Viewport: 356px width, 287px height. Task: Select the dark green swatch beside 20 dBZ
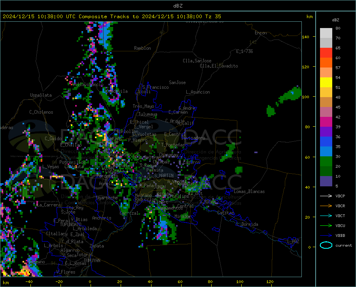pos(326,171)
